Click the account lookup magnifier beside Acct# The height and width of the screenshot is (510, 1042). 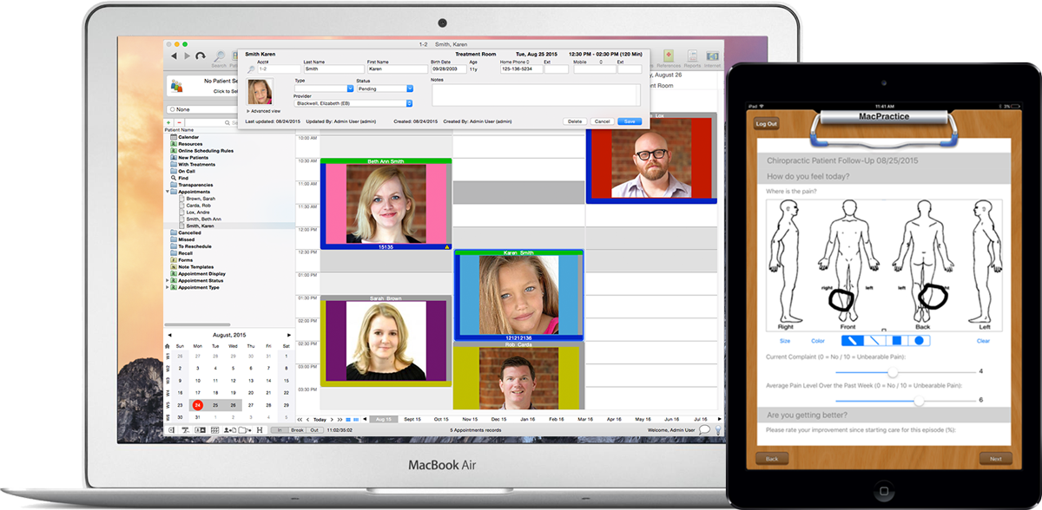251,69
